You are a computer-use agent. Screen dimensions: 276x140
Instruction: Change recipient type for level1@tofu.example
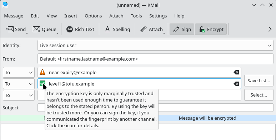click(19, 84)
